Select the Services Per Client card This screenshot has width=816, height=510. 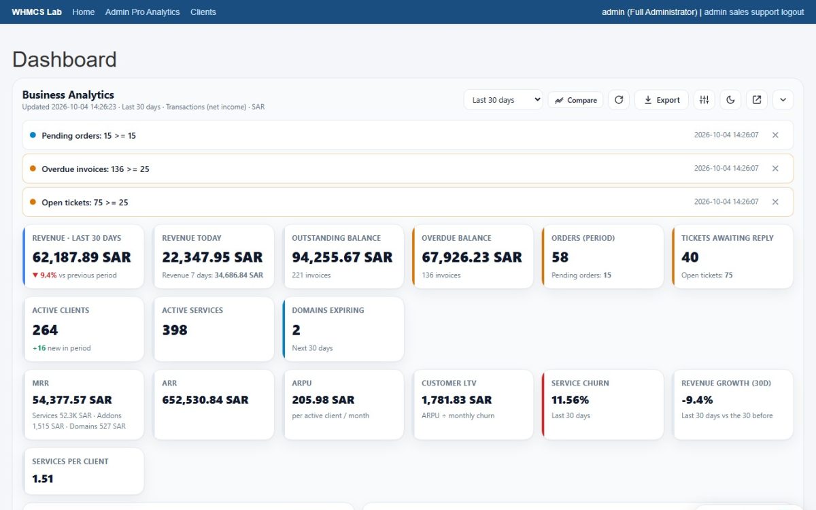84,471
